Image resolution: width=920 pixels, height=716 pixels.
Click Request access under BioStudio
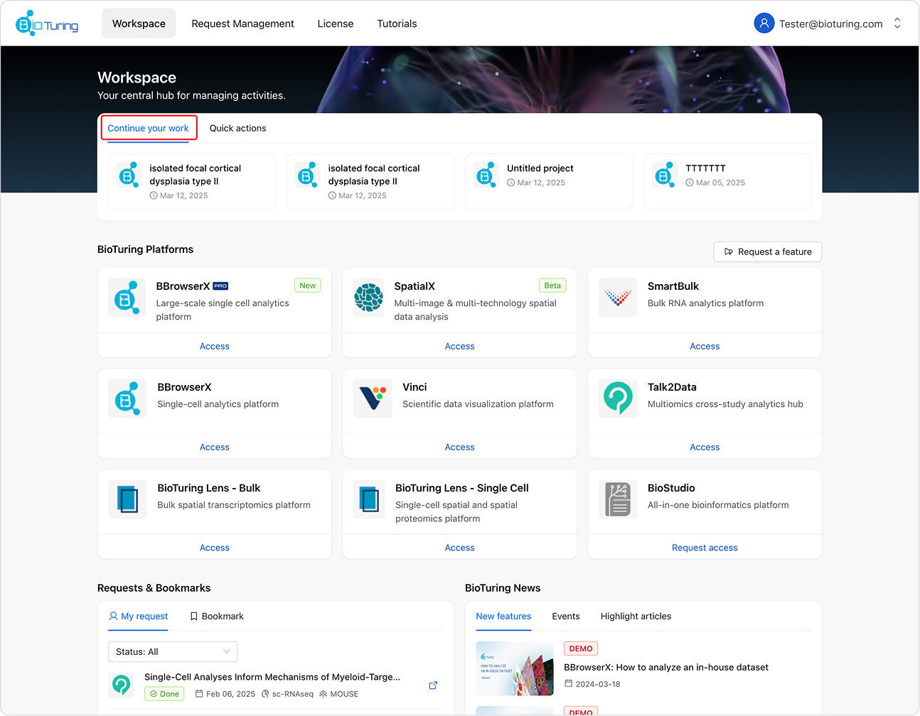click(704, 548)
